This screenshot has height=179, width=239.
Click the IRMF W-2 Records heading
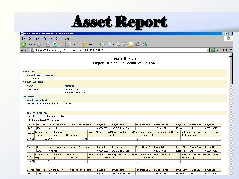pyautogui.click(x=37, y=113)
